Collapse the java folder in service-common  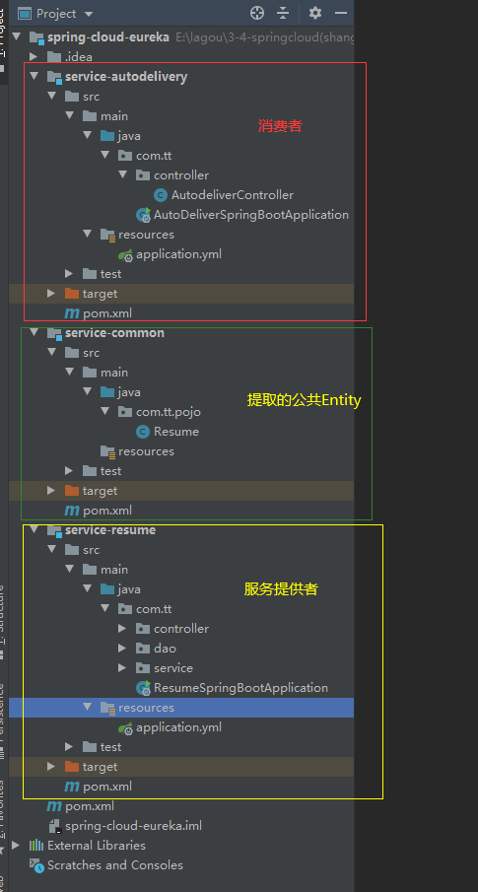click(87, 392)
